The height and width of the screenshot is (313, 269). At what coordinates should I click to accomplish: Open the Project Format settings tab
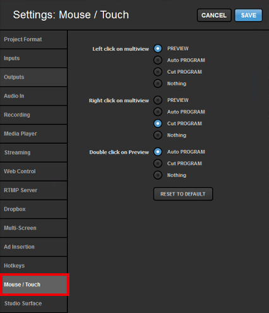click(x=33, y=40)
